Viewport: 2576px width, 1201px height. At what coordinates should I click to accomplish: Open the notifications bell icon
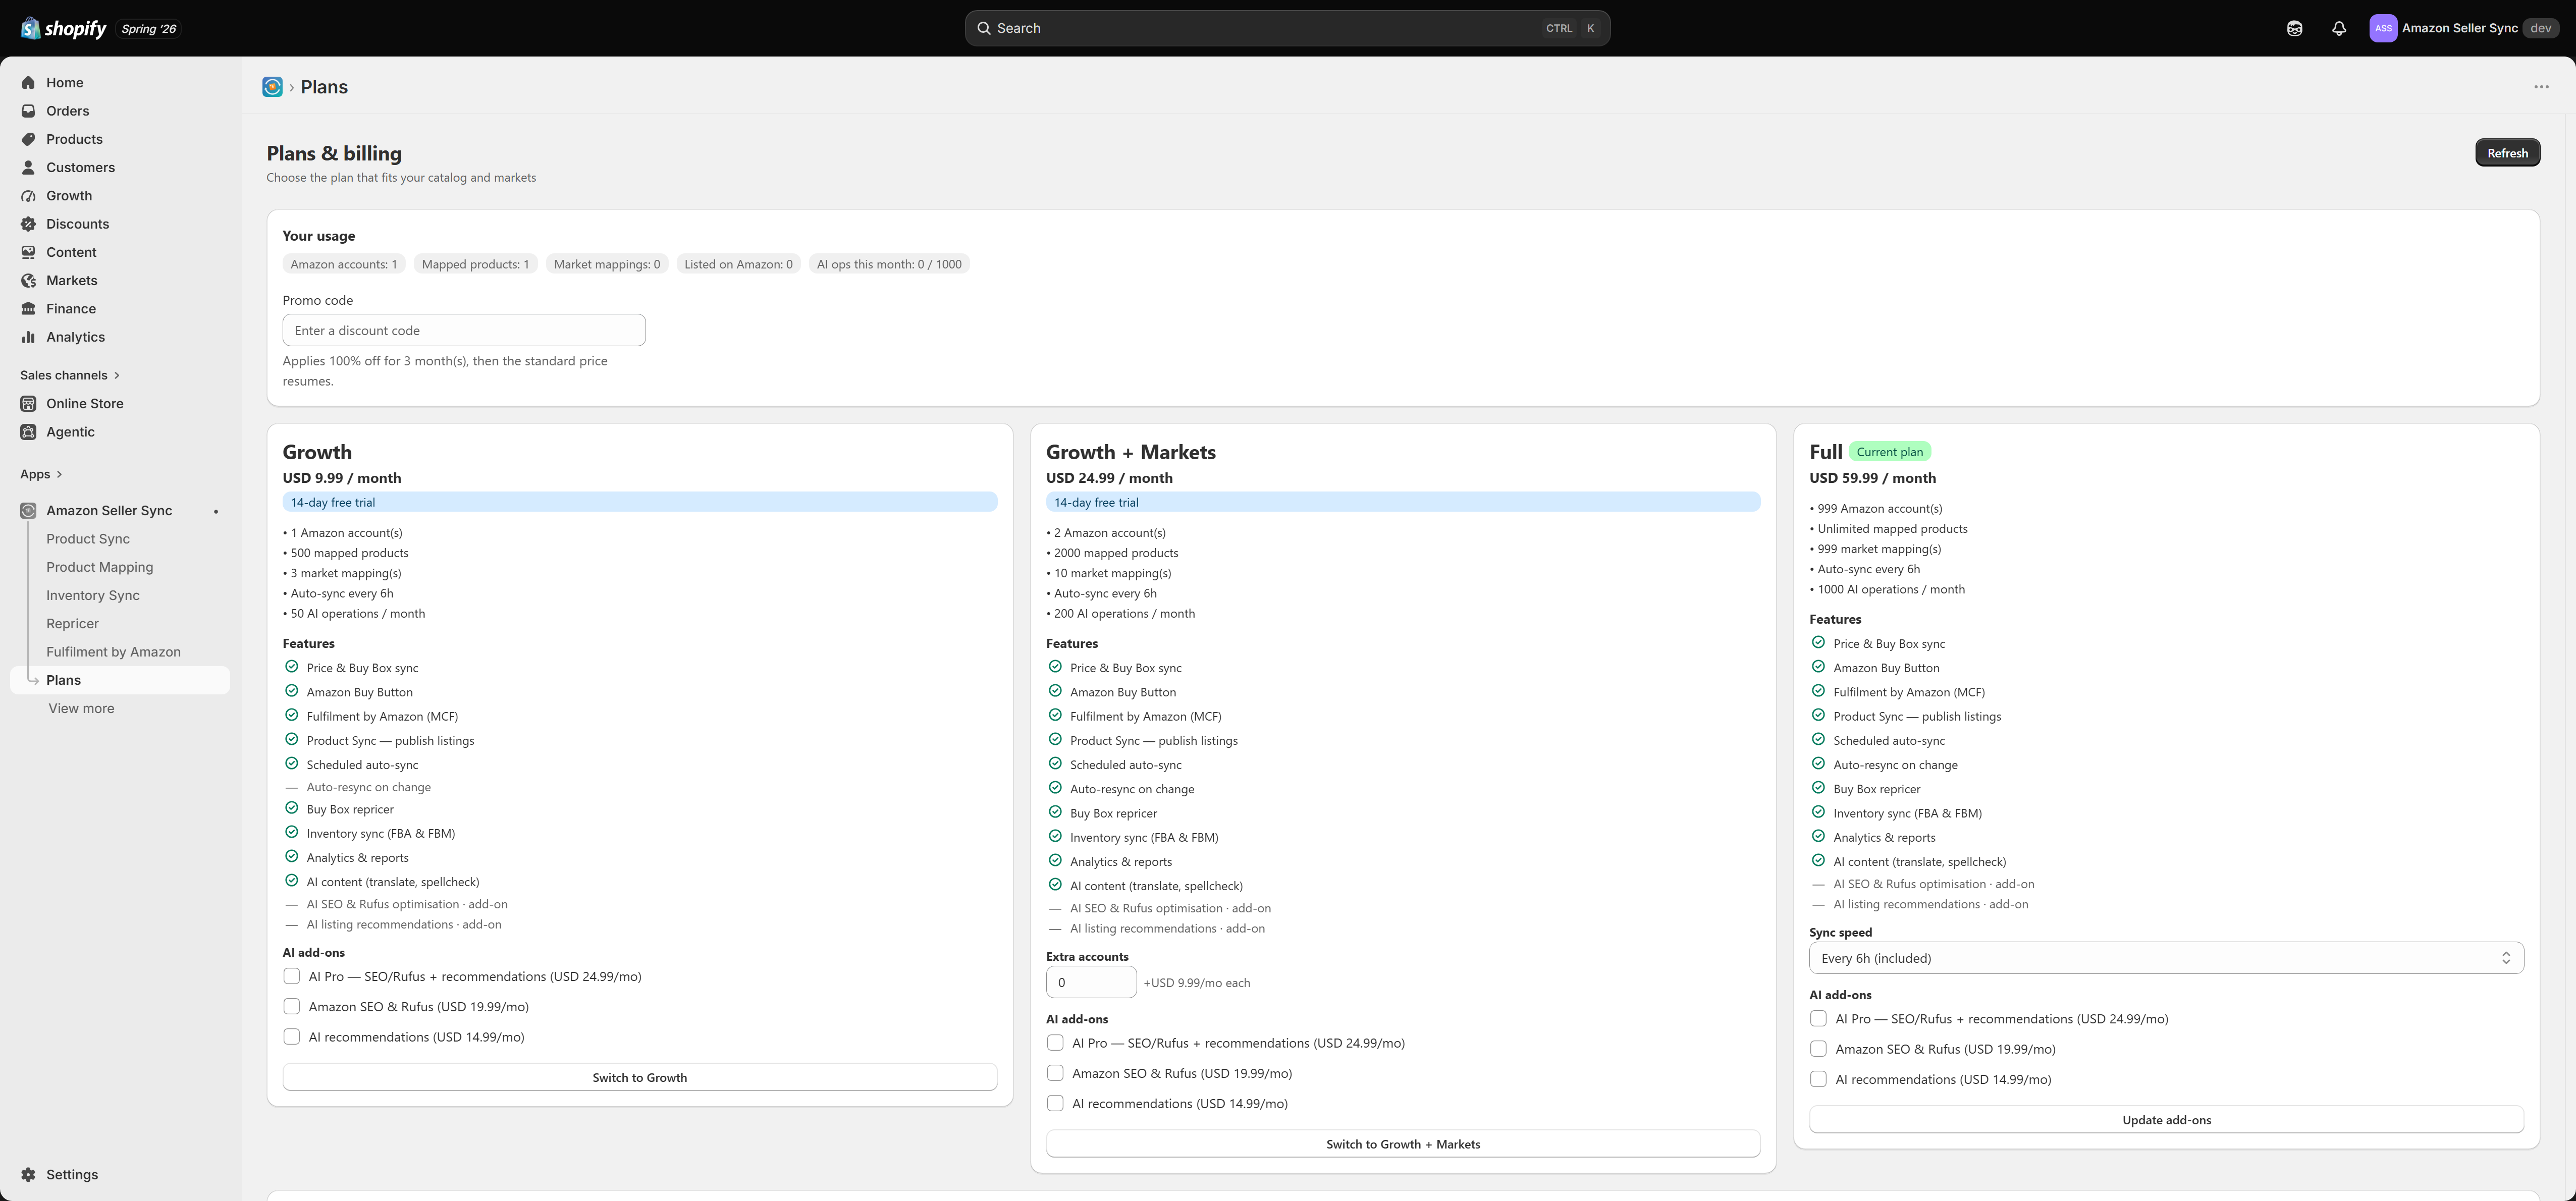tap(2338, 28)
